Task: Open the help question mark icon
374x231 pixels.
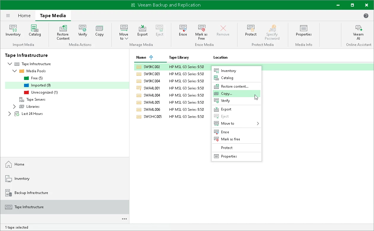Action: pyautogui.click(x=366, y=16)
